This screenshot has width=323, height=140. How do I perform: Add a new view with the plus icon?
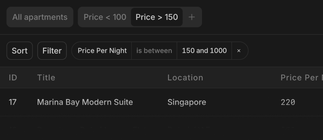tap(192, 17)
